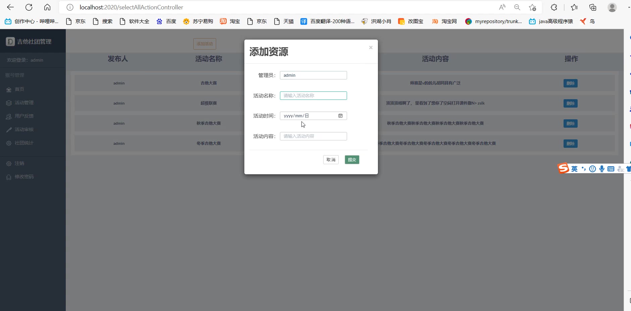The height and width of the screenshot is (311, 631).
Task: Go back with the browser back arrow
Action: point(10,7)
